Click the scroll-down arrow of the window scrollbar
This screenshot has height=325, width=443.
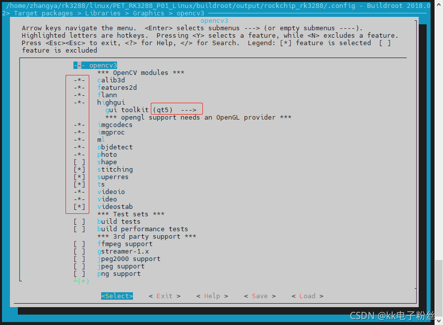tap(439, 321)
